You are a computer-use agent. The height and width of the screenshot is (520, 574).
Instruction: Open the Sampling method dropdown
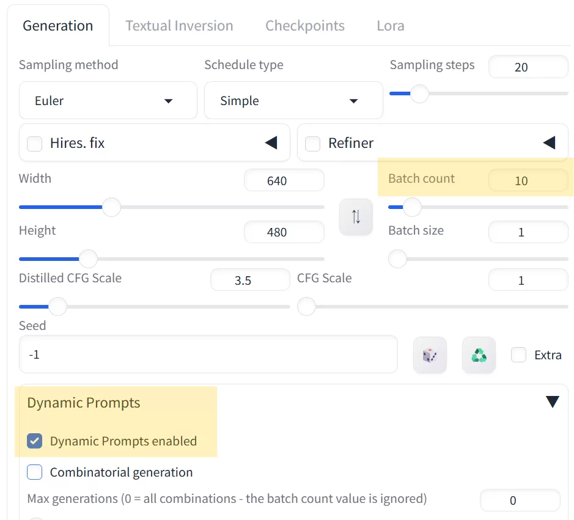pos(108,100)
